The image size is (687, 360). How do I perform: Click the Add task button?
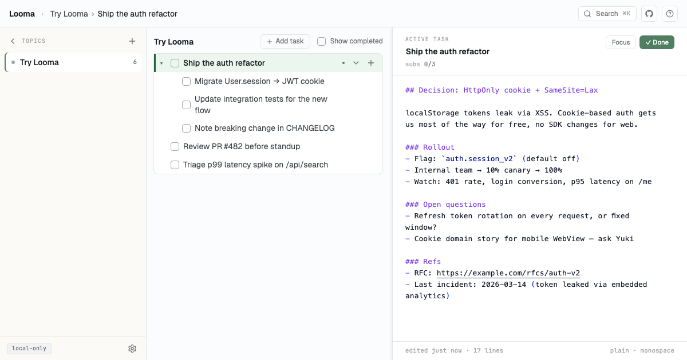point(285,41)
